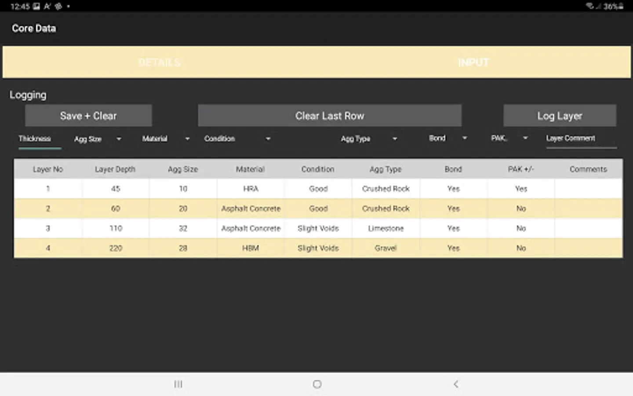Select the Comments column header
Viewport: 633px width, 396px height.
(x=588, y=169)
